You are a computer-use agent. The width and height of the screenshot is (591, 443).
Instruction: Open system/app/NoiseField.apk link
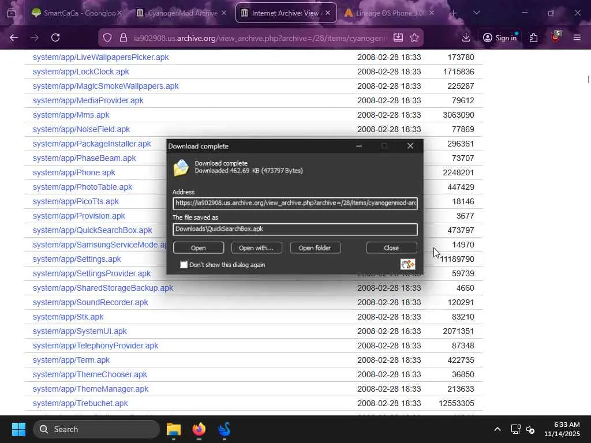click(x=81, y=129)
